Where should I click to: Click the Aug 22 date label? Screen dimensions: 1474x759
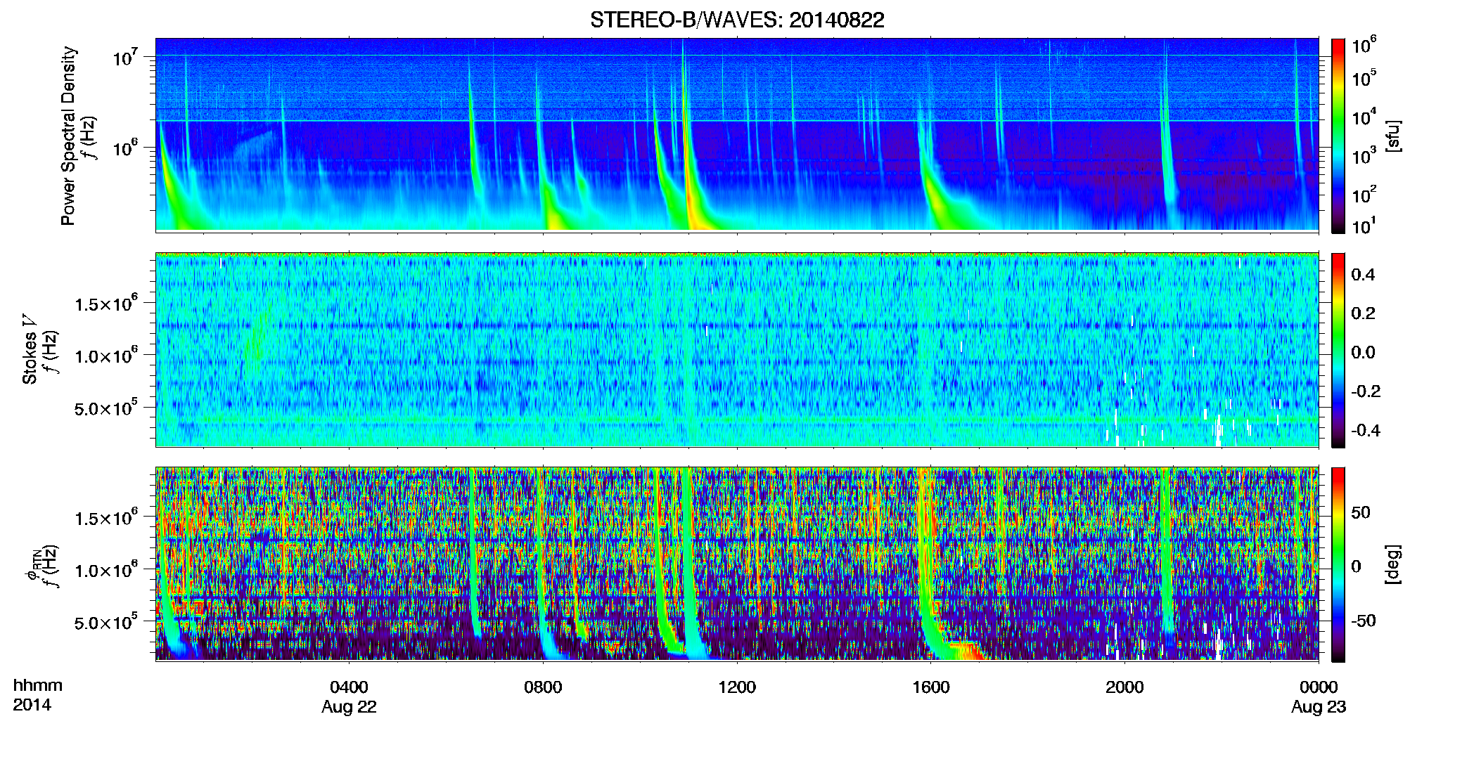click(x=349, y=707)
